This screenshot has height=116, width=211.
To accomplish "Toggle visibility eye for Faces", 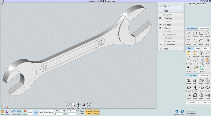I will pos(160,28).
